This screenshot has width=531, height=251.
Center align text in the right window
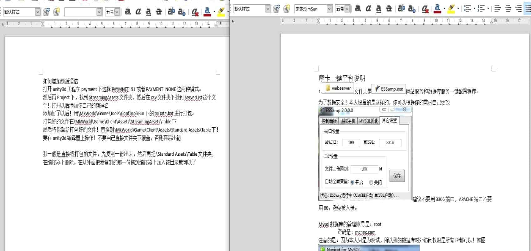(x=508, y=8)
